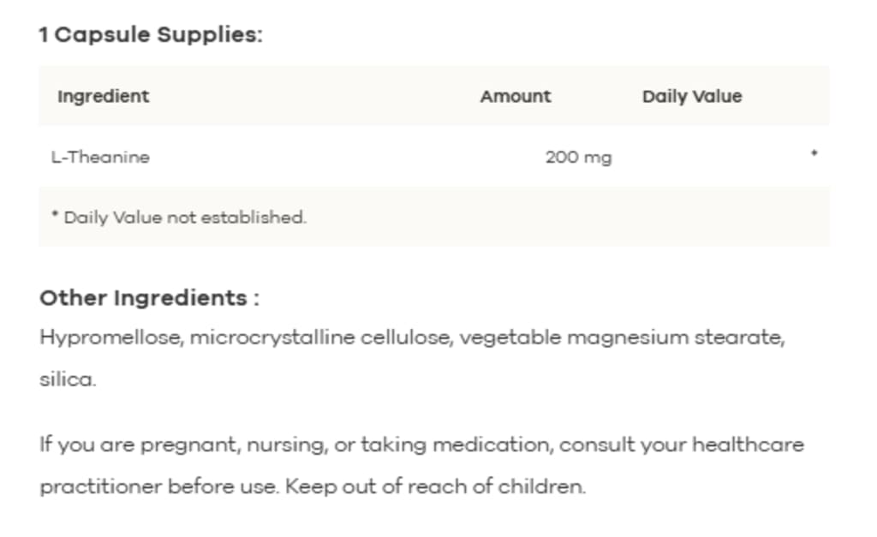Image resolution: width=877 pixels, height=537 pixels.
Task: Click the word Hypromellose
Action: 112,337
